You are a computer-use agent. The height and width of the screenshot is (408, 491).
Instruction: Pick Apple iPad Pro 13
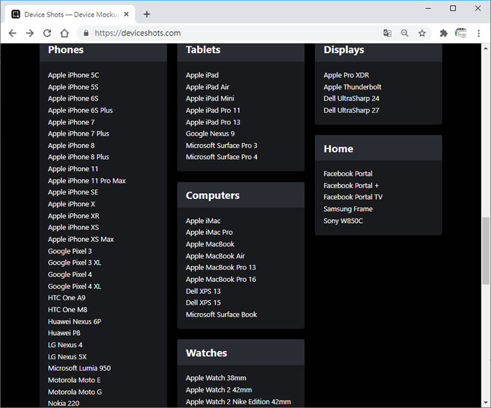click(213, 122)
